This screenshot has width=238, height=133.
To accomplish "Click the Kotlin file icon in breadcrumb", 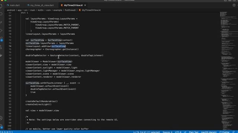I will [80, 10].
